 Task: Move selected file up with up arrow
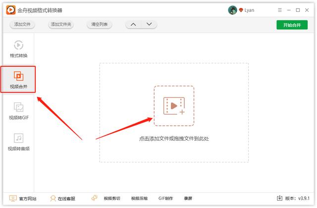click(133, 24)
